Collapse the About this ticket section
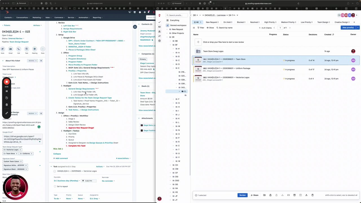The width and height of the screenshot is (361, 203). coord(3,61)
